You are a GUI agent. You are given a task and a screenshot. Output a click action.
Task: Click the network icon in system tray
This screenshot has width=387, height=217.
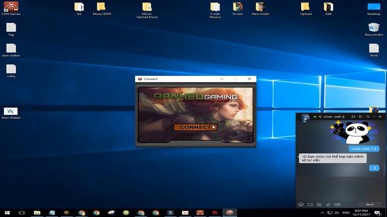tap(330, 213)
